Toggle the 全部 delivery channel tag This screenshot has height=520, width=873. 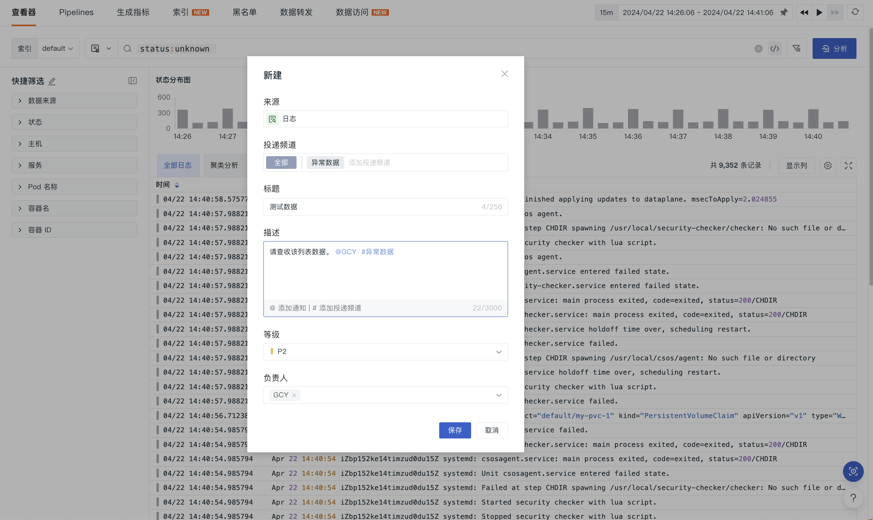pyautogui.click(x=281, y=162)
